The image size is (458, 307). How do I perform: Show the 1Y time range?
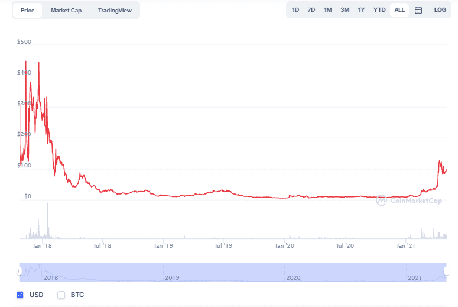click(361, 10)
